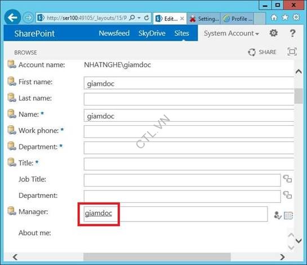
Task: Open term picker icon for Department
Action: [287, 195]
